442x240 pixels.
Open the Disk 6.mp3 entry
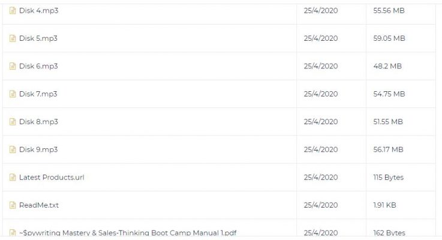click(38, 66)
